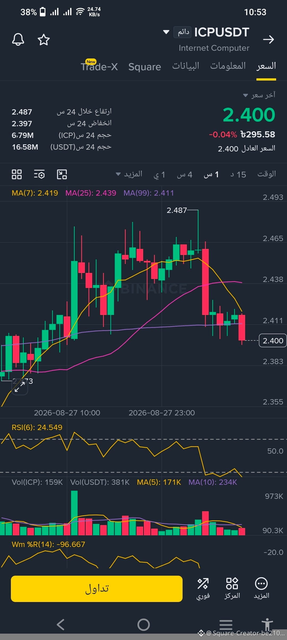This screenshot has width=287, height=640.
Task: Select the 1 س hourly timeframe
Action: [x=211, y=175]
